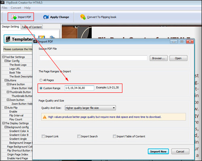The image size is (202, 161).
Task: Click Cancel in Import PDF dialog
Action: click(180, 151)
